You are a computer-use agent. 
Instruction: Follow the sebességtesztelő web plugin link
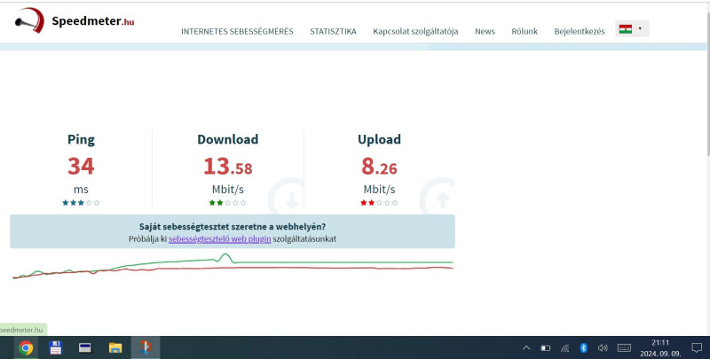click(219, 238)
